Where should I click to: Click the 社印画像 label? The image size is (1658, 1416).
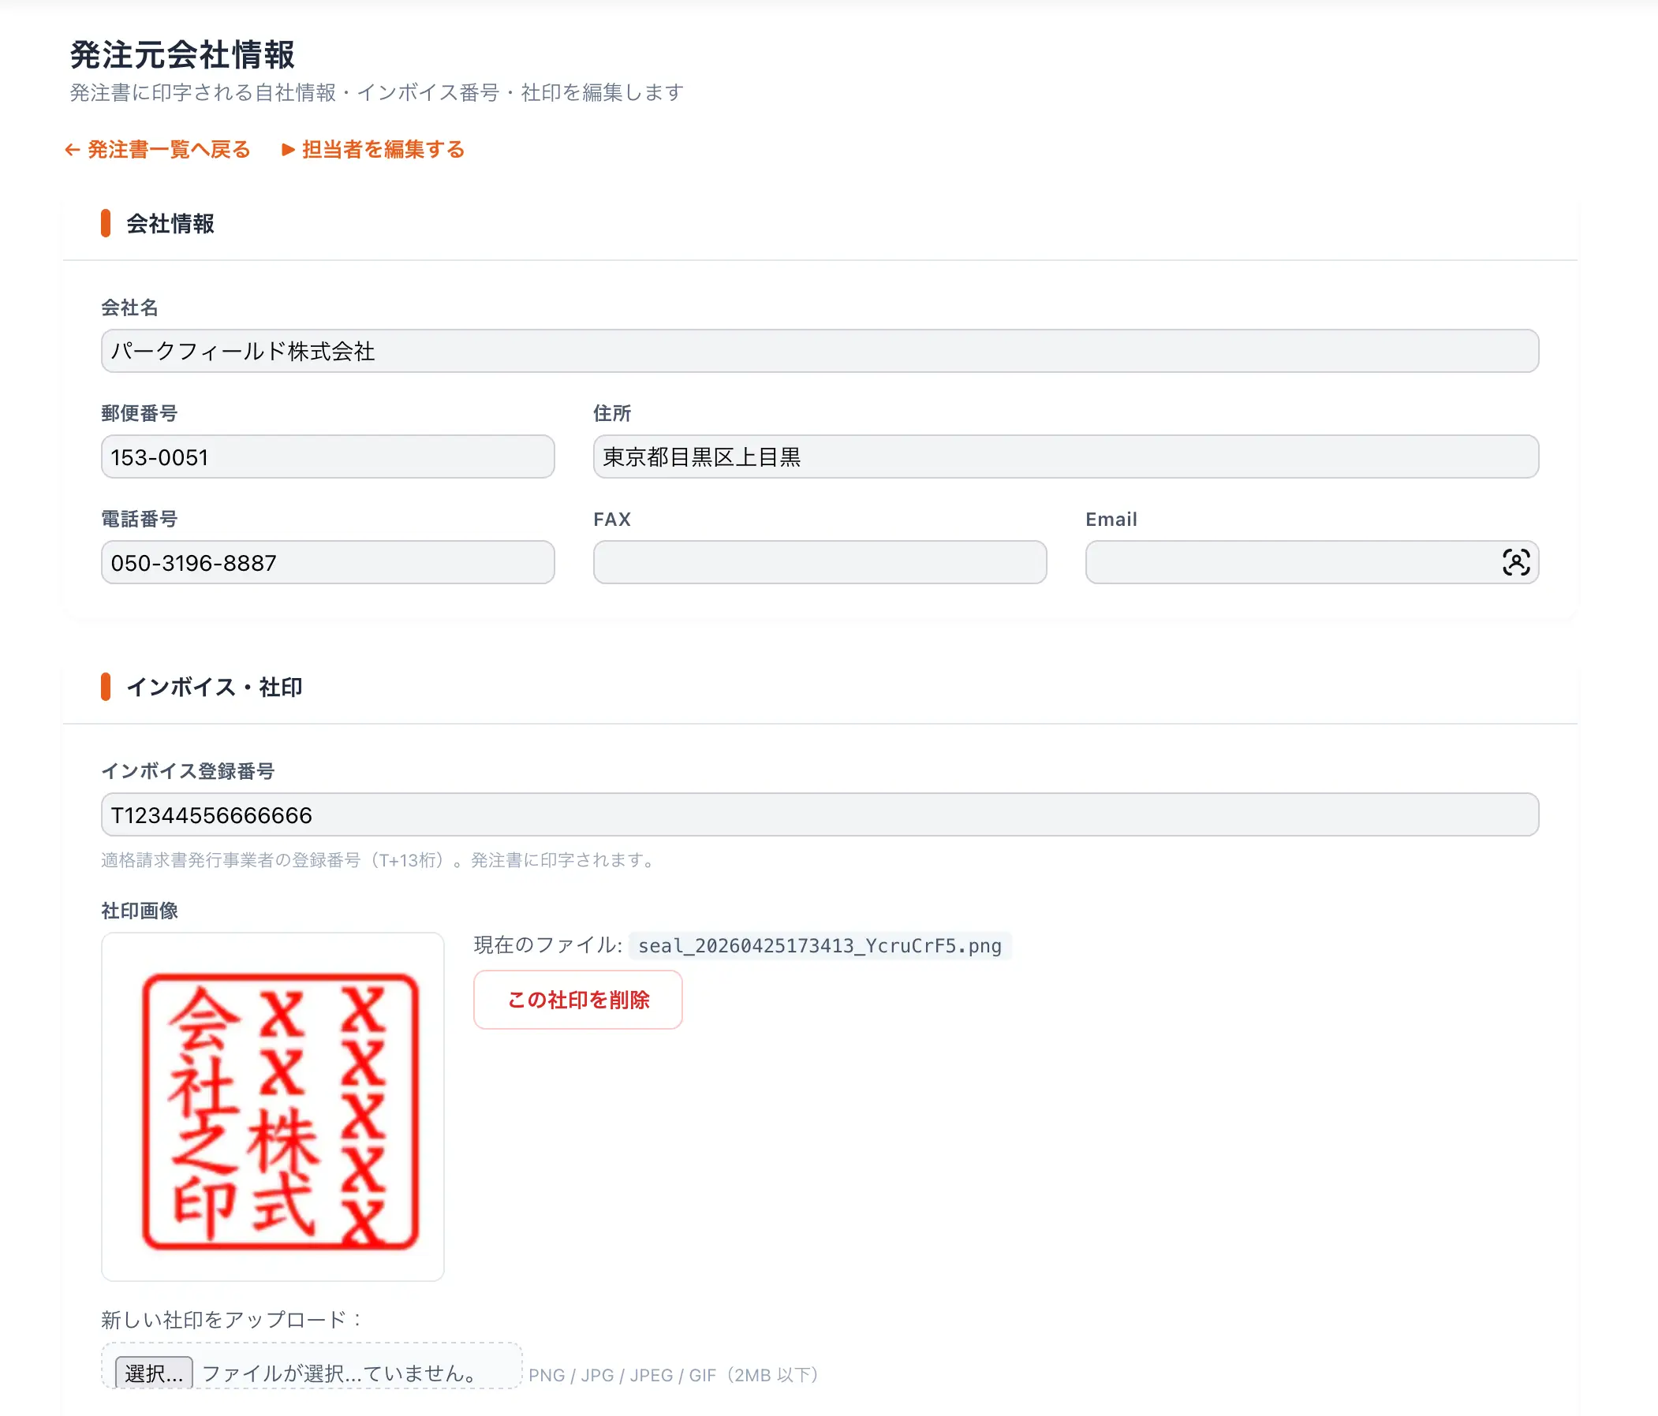(140, 911)
